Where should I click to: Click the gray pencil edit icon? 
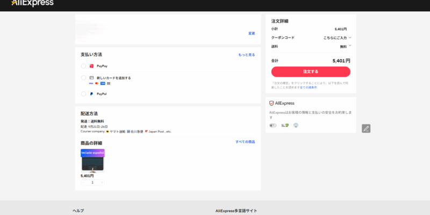pos(366,128)
